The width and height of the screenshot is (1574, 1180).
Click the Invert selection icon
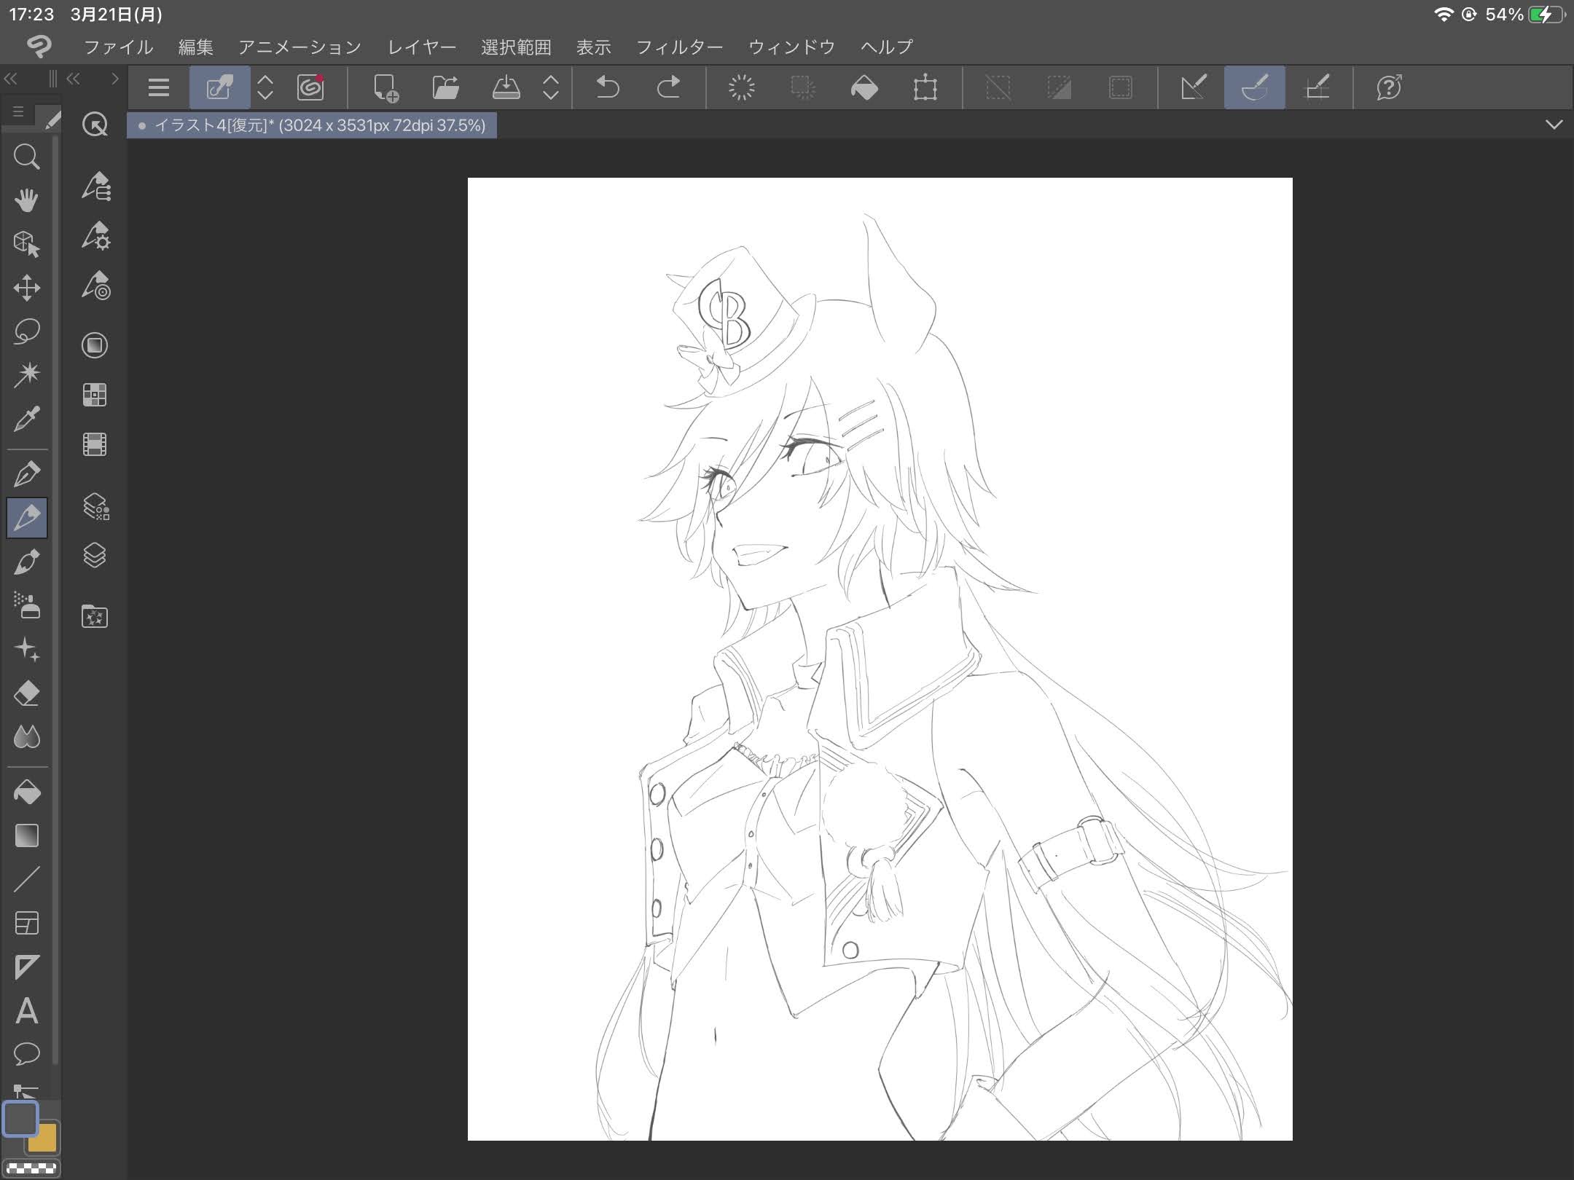coord(1060,87)
